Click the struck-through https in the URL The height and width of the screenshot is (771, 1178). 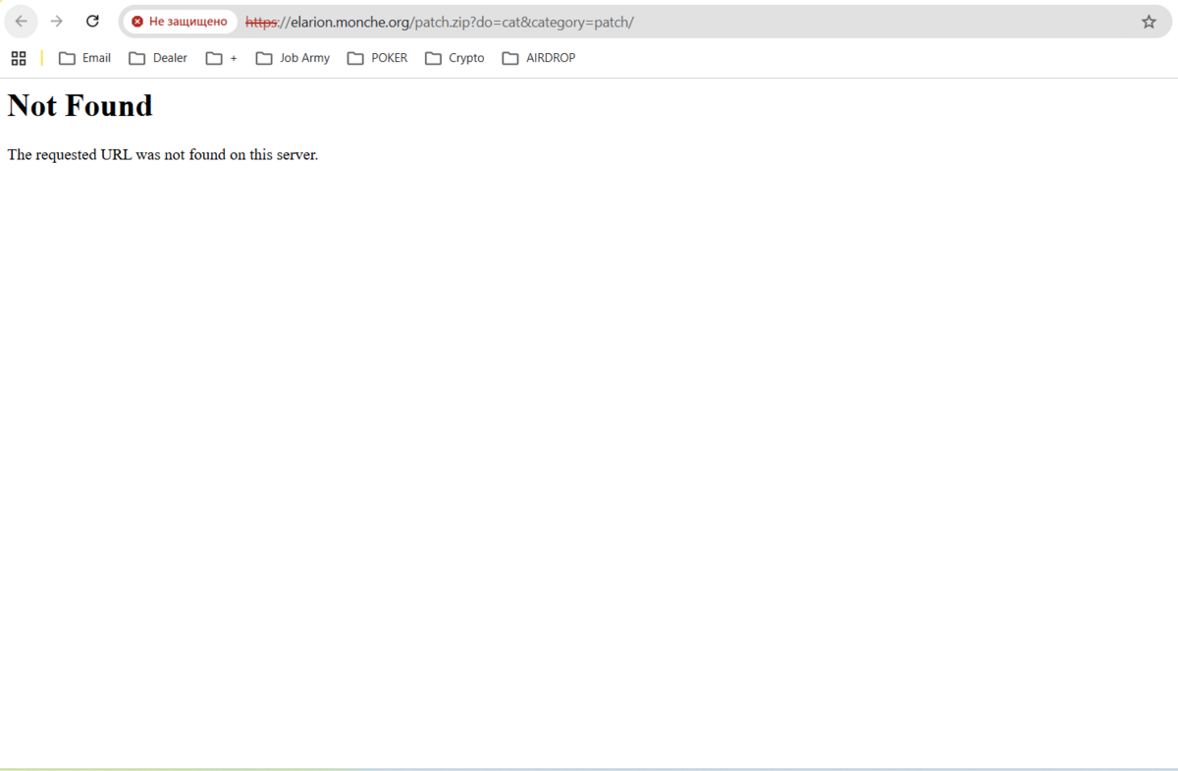(x=261, y=22)
